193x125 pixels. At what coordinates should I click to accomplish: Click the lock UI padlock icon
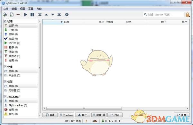pyautogui.click(x=188, y=15)
